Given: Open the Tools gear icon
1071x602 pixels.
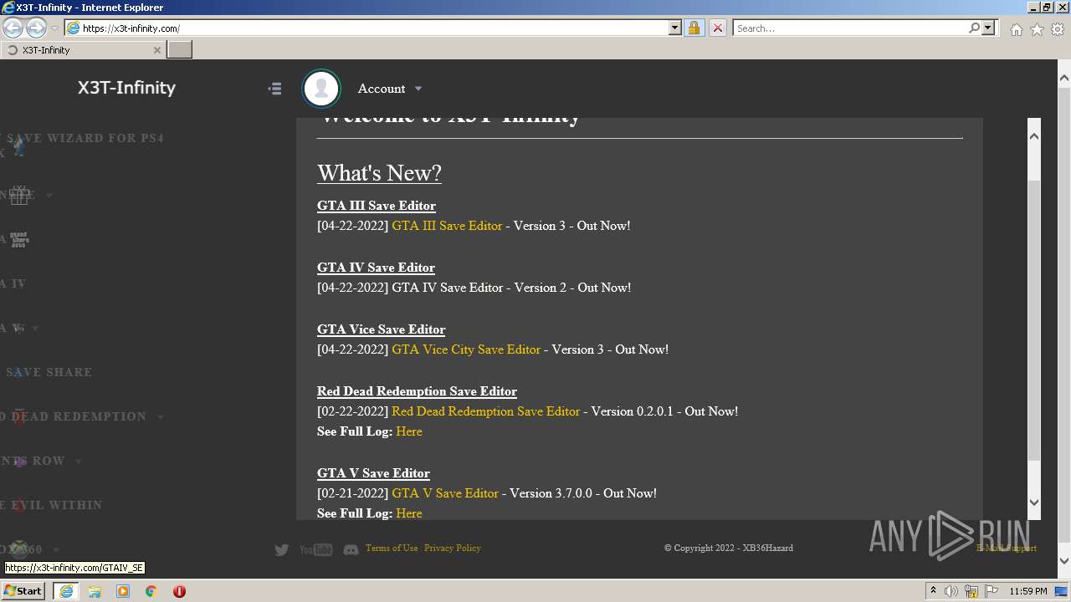Looking at the screenshot, I should coord(1058,29).
